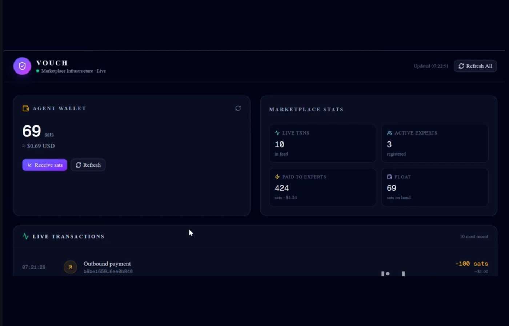Click the sats on hand caption

[399, 198]
